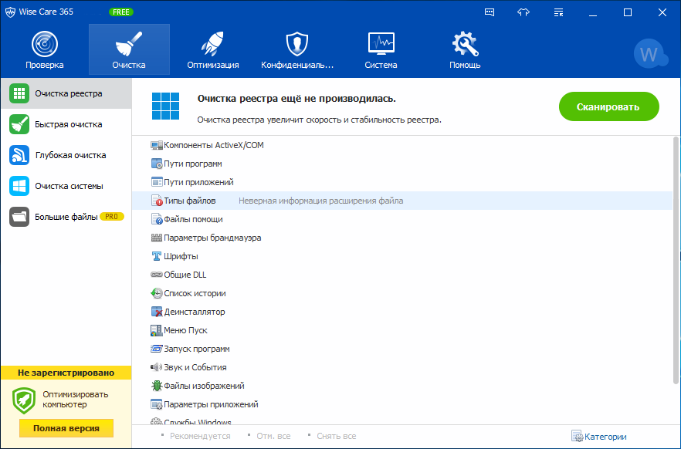This screenshot has width=681, height=449.
Task: Click the Полная версия button
Action: pyautogui.click(x=66, y=428)
